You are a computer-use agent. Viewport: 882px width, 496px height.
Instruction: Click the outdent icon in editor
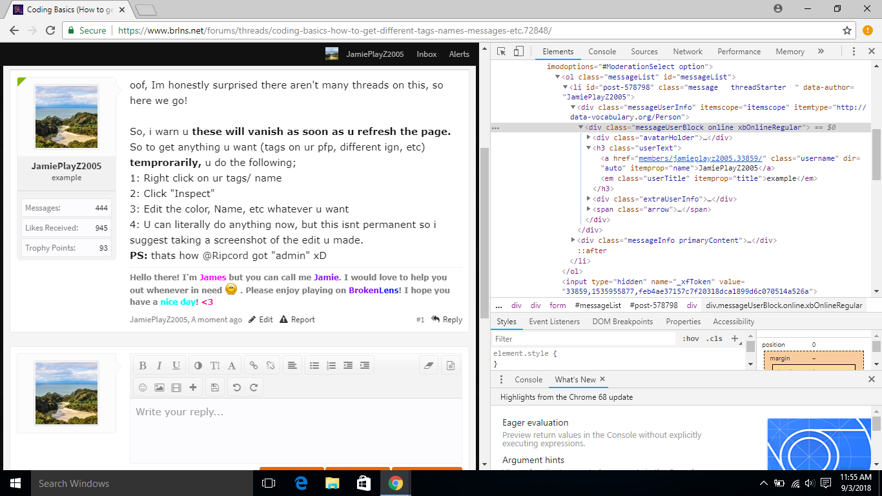348,366
